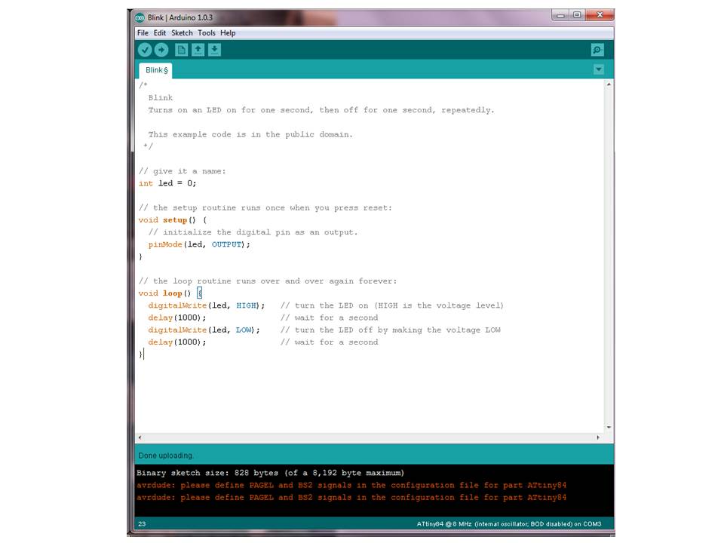Open the sketch tab menu dropdown

[x=598, y=69]
